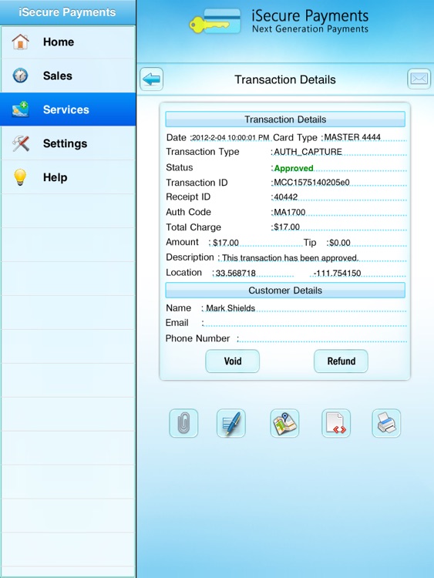Click the iSecure Payments sidebar title
Image resolution: width=434 pixels, height=578 pixels.
coord(67,12)
